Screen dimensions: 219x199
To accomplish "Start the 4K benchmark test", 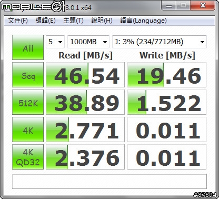I will pyautogui.click(x=28, y=130).
